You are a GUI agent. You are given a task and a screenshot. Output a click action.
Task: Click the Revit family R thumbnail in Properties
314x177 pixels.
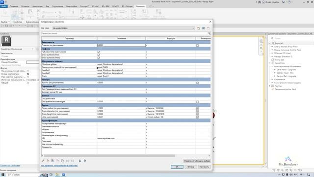click(6, 41)
